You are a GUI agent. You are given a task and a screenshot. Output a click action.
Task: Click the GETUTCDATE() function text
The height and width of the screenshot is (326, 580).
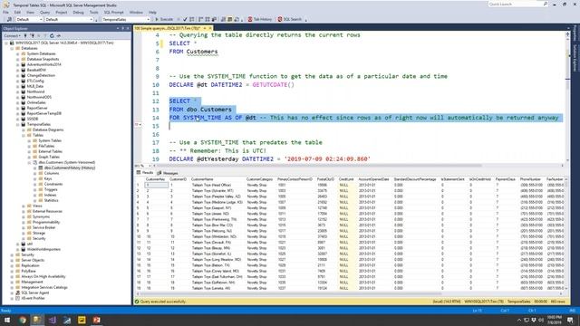(274, 84)
